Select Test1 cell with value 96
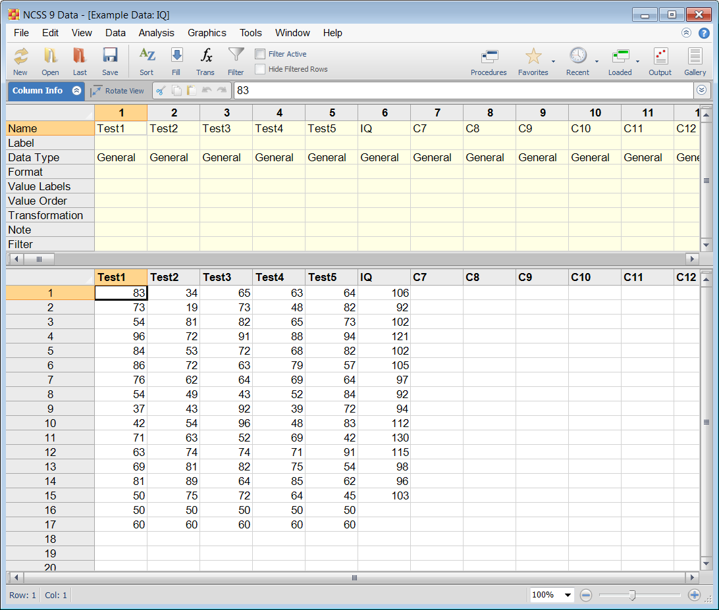The width and height of the screenshot is (719, 610). [x=120, y=336]
